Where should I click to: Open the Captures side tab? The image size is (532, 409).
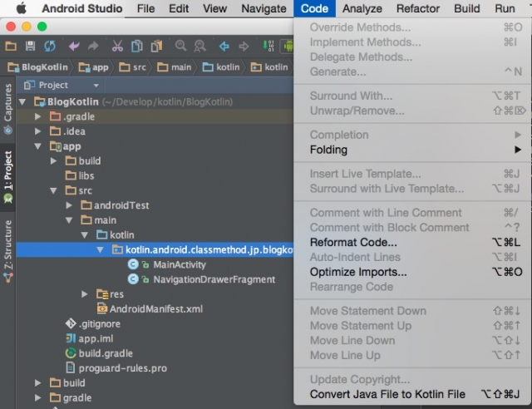click(x=8, y=108)
